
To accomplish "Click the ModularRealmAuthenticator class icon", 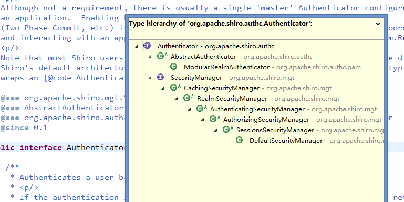I will point(174,67).
